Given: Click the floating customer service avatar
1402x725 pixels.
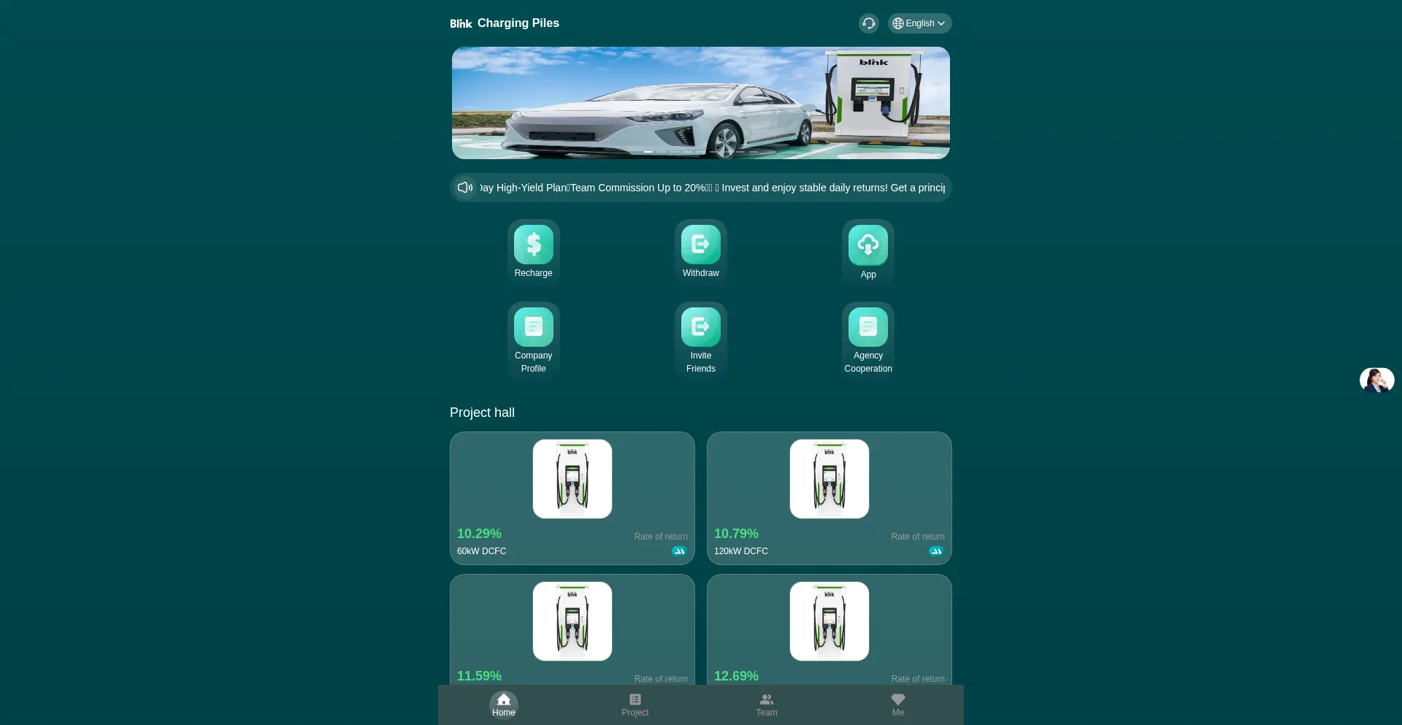Looking at the screenshot, I should [1376, 380].
